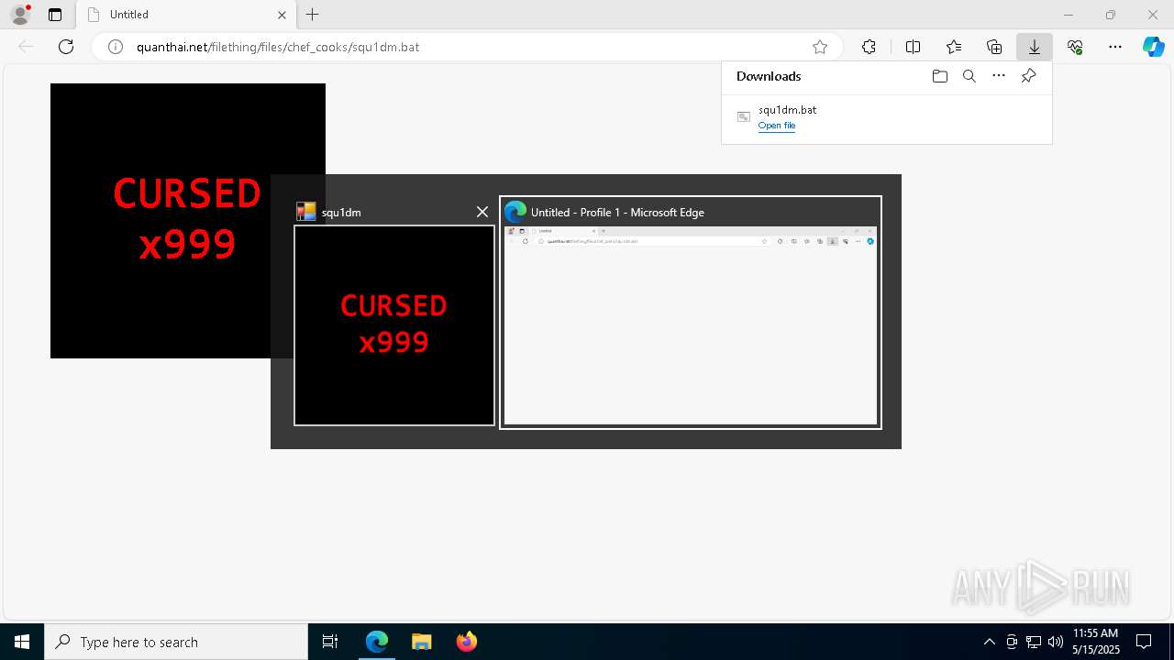Open Microsoft Edge from taskbar
Viewport: 1174px width, 660px height.
point(377,642)
